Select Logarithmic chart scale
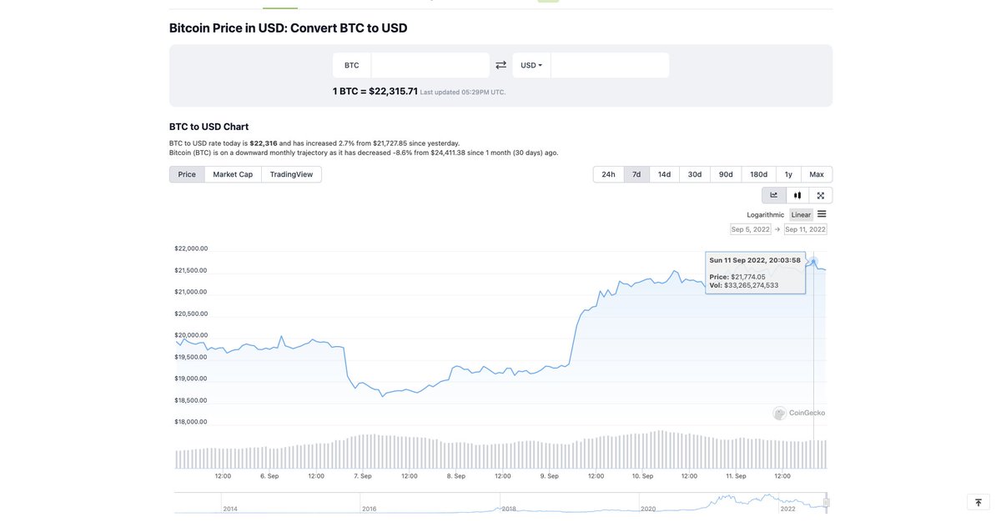 click(x=766, y=215)
